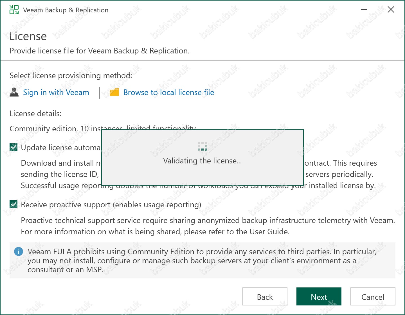The width and height of the screenshot is (405, 315).
Task: Click the yellow folder icon
Action: 114,92
